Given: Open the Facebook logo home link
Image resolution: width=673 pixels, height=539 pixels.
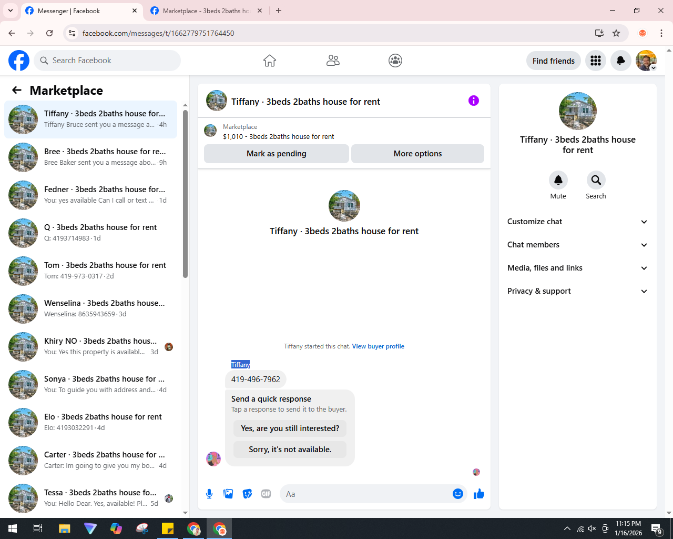Looking at the screenshot, I should tap(19, 61).
